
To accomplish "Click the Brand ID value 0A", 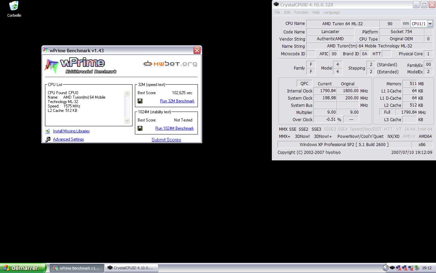I will pyautogui.click(x=364, y=54).
